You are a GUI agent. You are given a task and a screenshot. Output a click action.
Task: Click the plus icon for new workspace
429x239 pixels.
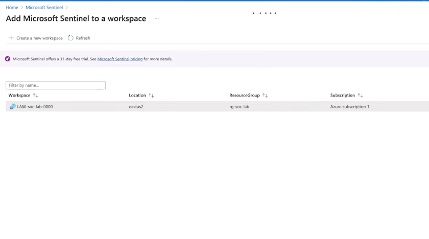pos(11,38)
